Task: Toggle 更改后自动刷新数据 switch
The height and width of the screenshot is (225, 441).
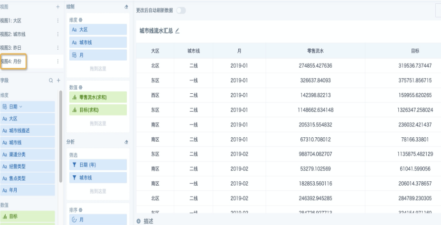Action: pos(181,10)
